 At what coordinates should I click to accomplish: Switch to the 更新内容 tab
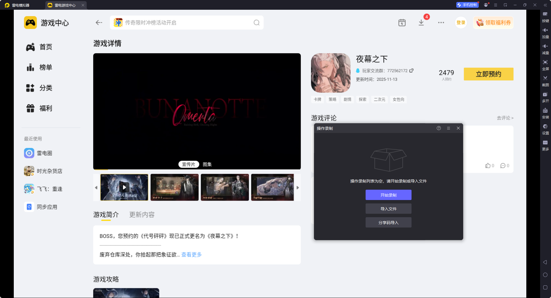(x=141, y=215)
